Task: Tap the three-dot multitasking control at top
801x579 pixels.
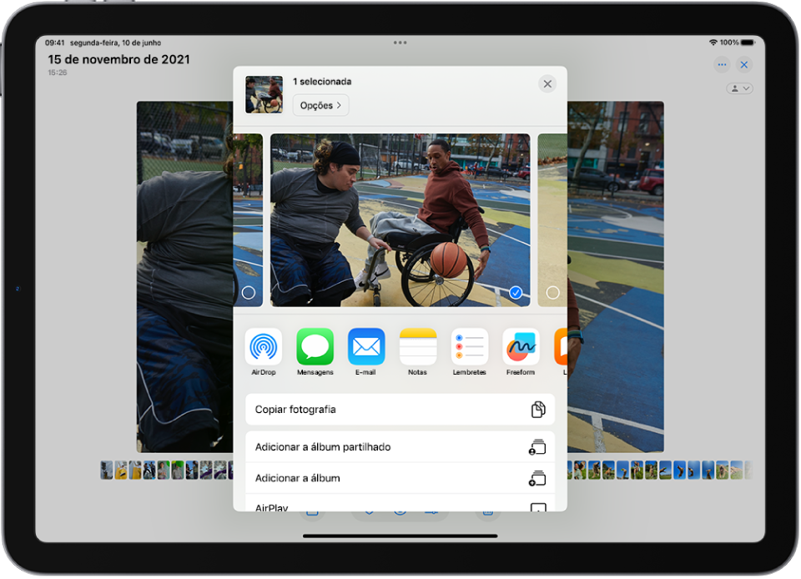Action: pyautogui.click(x=400, y=43)
